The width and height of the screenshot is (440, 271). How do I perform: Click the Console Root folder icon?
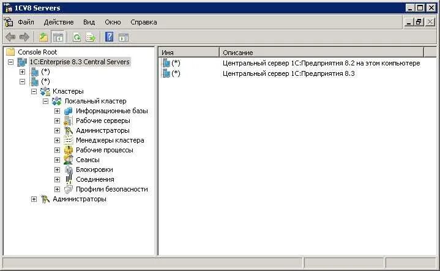tap(10, 51)
